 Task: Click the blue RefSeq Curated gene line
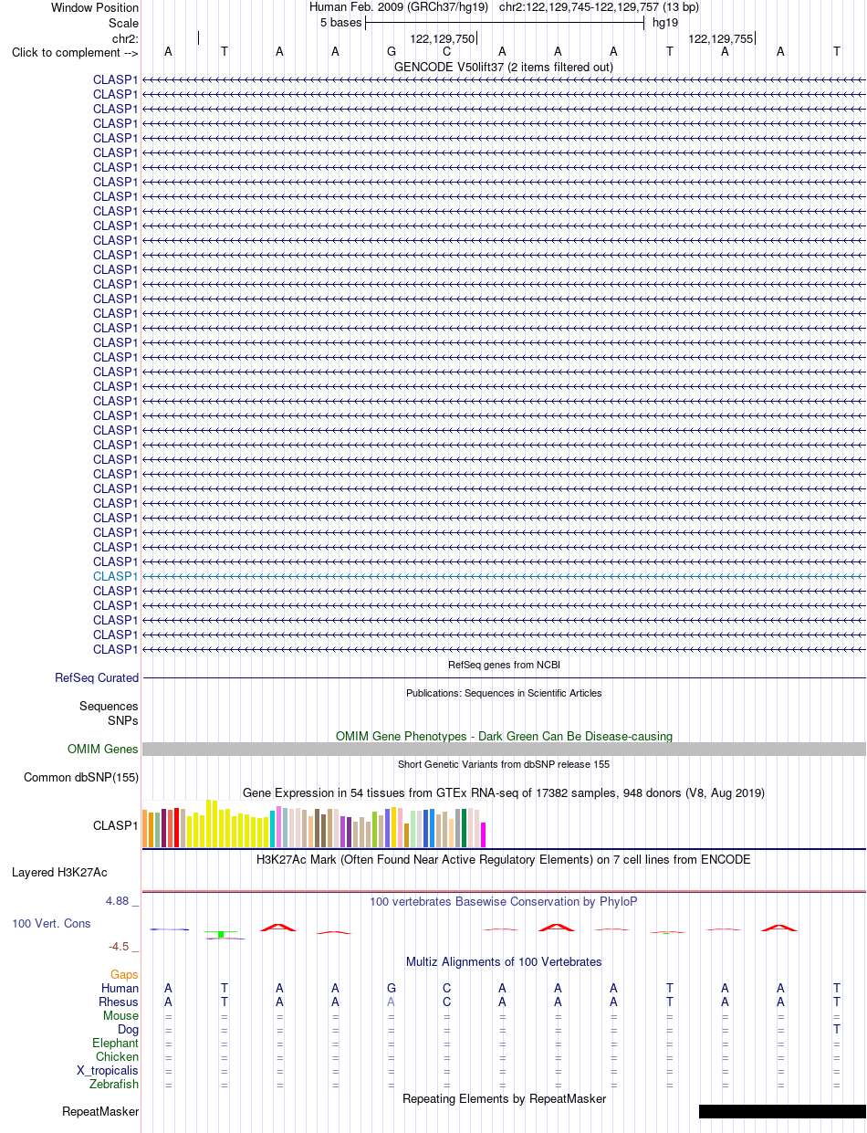click(x=504, y=678)
